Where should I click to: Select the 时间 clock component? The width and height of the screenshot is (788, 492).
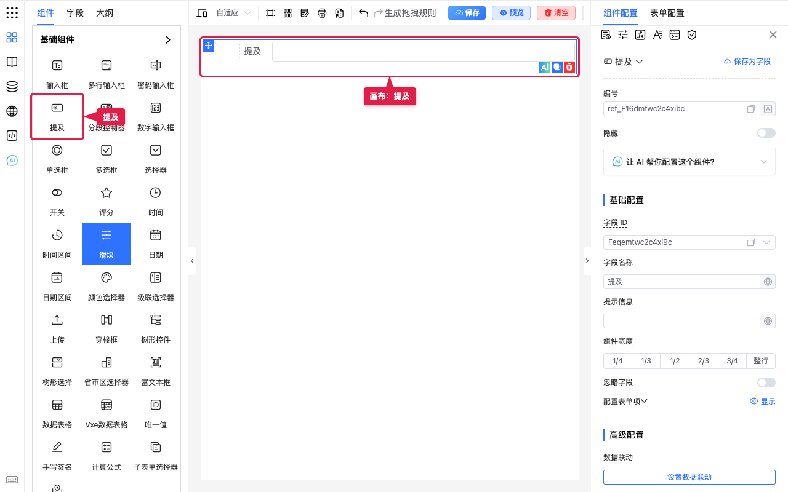156,201
